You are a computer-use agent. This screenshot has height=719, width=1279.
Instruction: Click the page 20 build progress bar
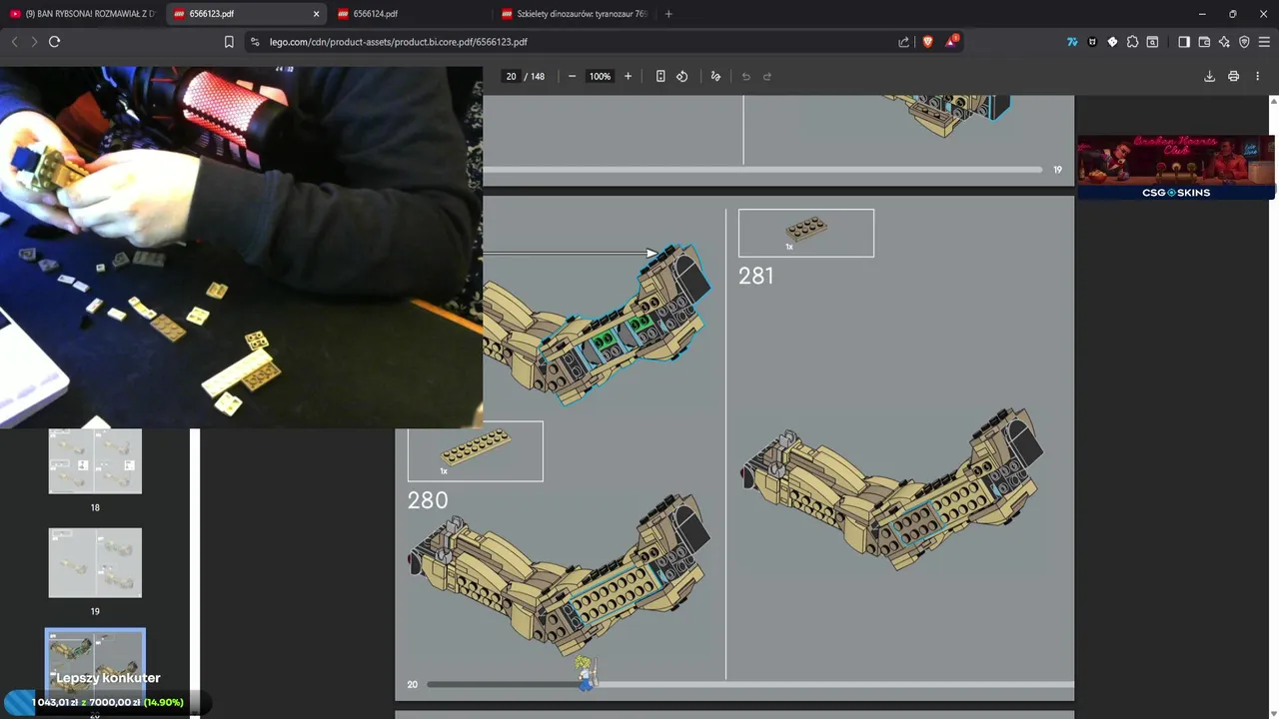(x=749, y=684)
